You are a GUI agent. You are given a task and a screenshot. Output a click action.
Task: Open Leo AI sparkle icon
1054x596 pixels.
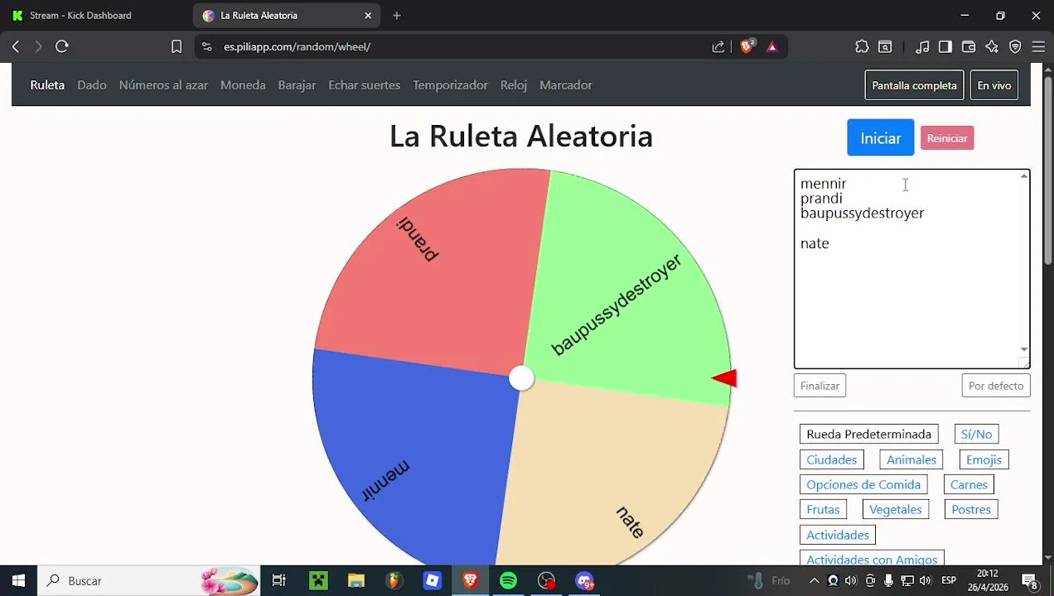[992, 47]
